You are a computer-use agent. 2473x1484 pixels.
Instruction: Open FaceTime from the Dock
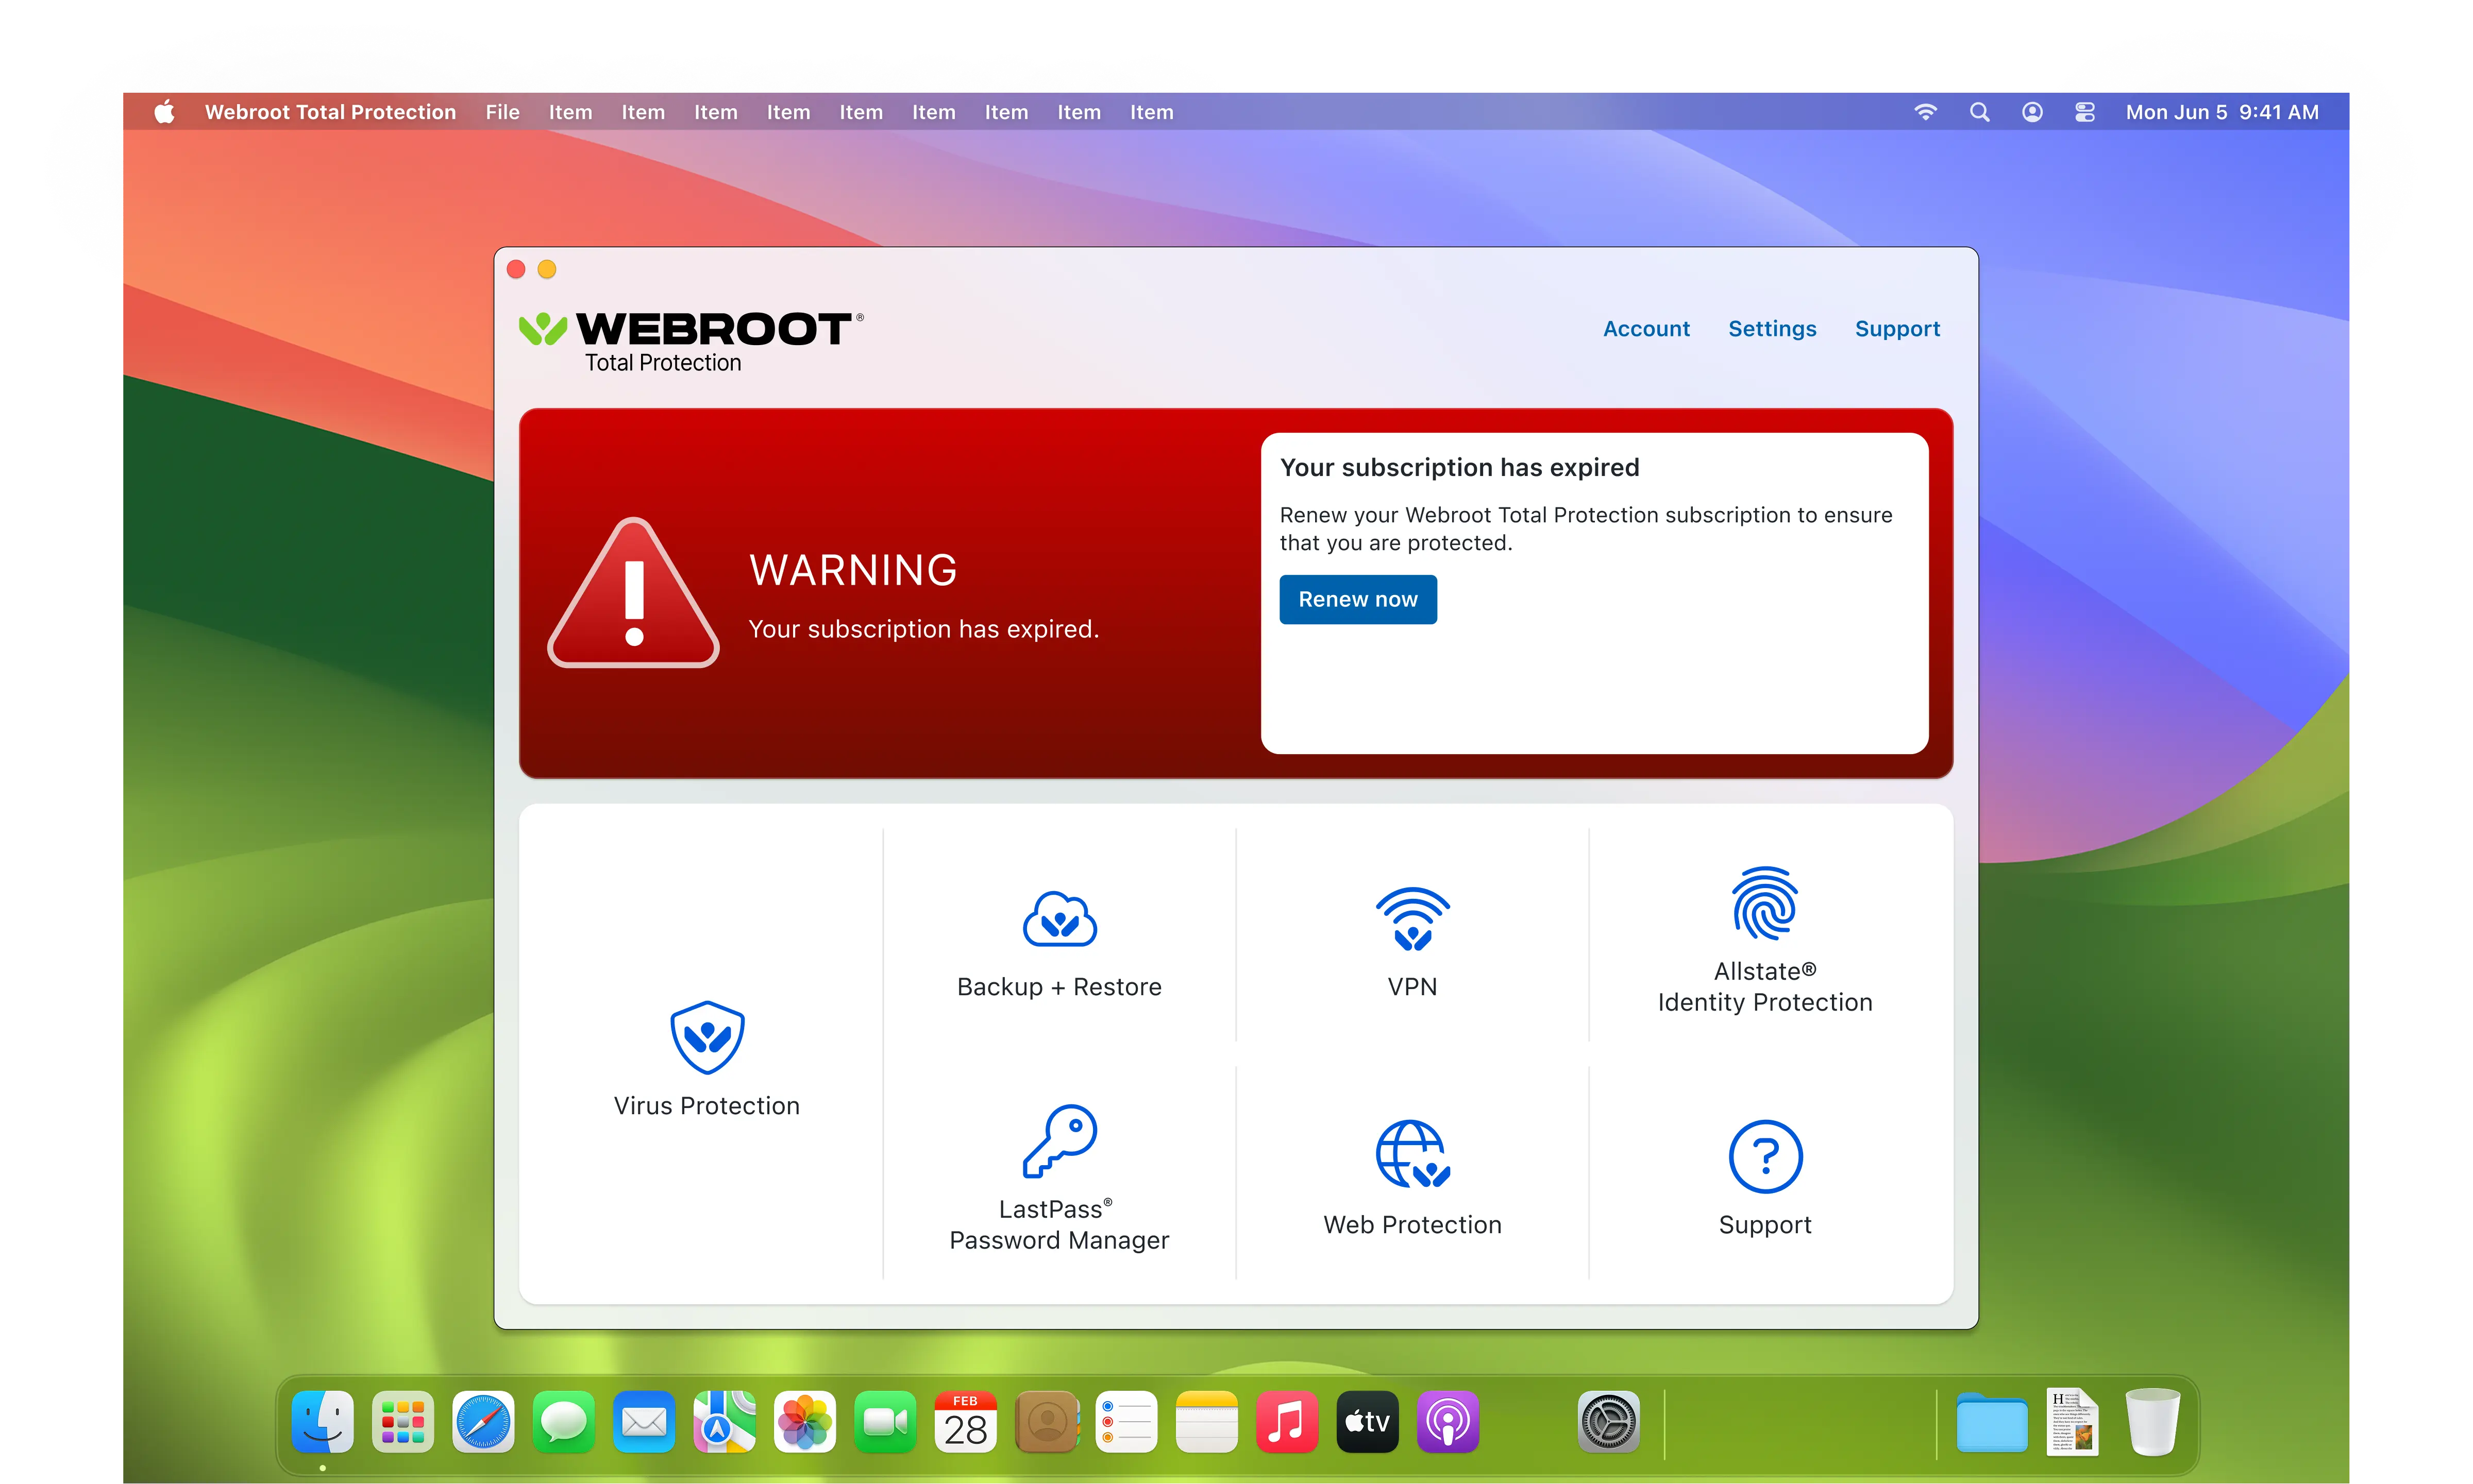coord(885,1421)
